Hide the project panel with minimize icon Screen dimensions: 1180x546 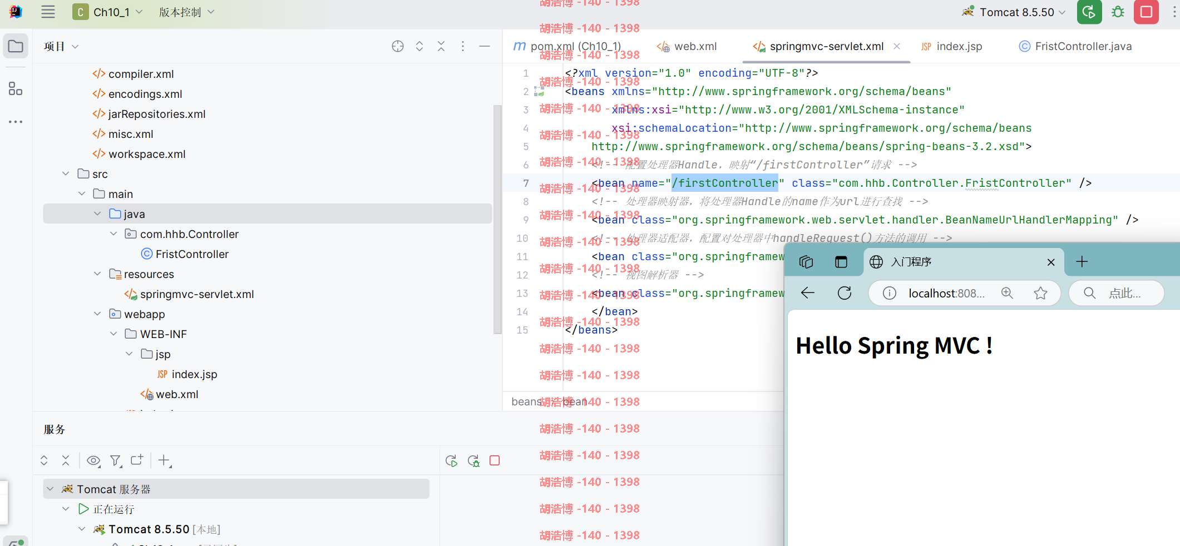click(x=485, y=46)
